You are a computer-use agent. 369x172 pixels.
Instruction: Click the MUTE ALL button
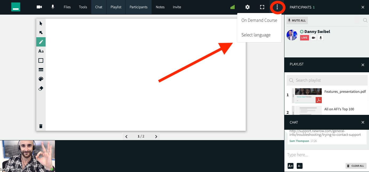(297, 20)
